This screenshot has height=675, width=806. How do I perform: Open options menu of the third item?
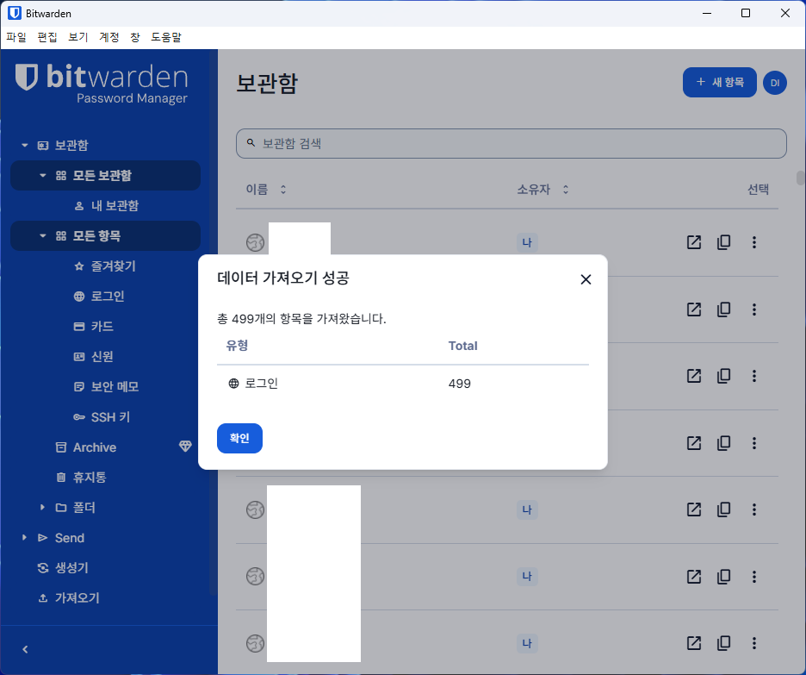click(754, 376)
